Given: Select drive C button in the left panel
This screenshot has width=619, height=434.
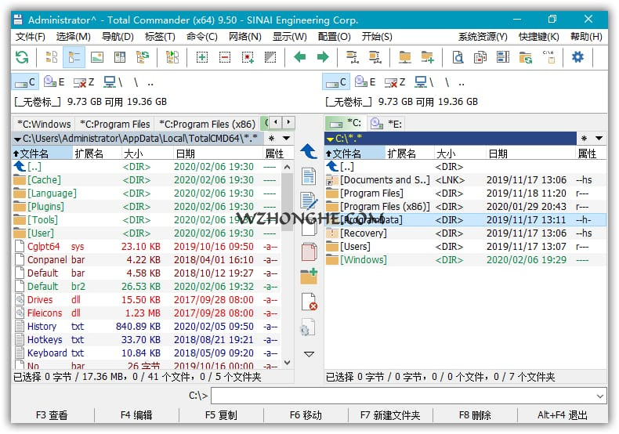Looking at the screenshot, I should coord(25,82).
